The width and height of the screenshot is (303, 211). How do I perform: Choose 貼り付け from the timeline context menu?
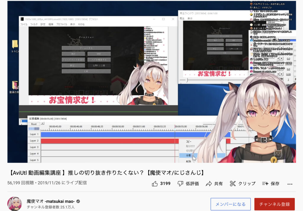[190, 146]
